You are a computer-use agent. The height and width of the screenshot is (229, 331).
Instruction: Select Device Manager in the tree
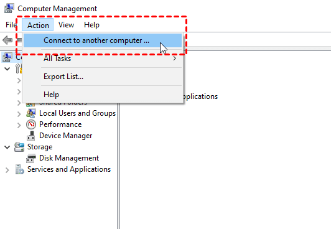[66, 136]
